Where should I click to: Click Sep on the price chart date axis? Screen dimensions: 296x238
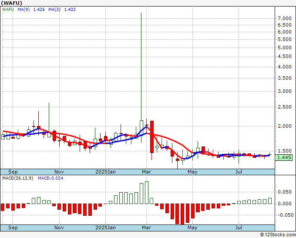[13, 172]
